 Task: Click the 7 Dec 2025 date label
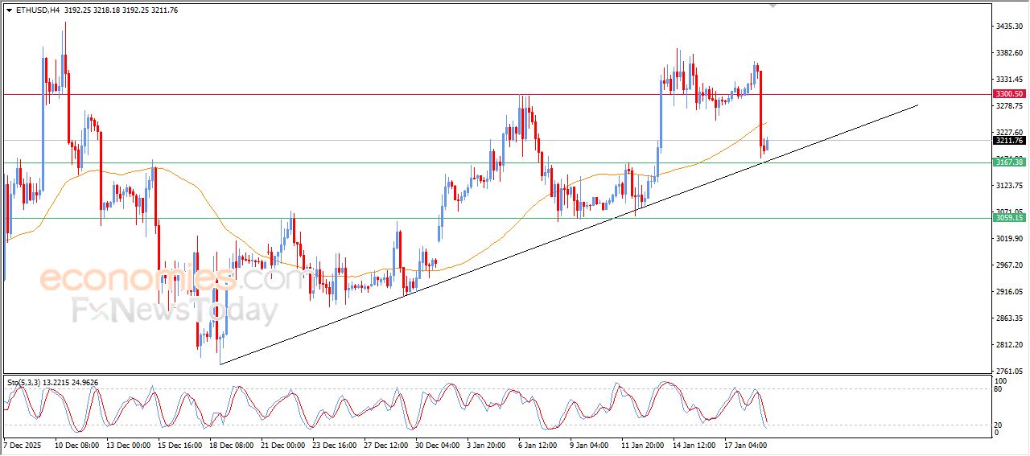coord(23,445)
